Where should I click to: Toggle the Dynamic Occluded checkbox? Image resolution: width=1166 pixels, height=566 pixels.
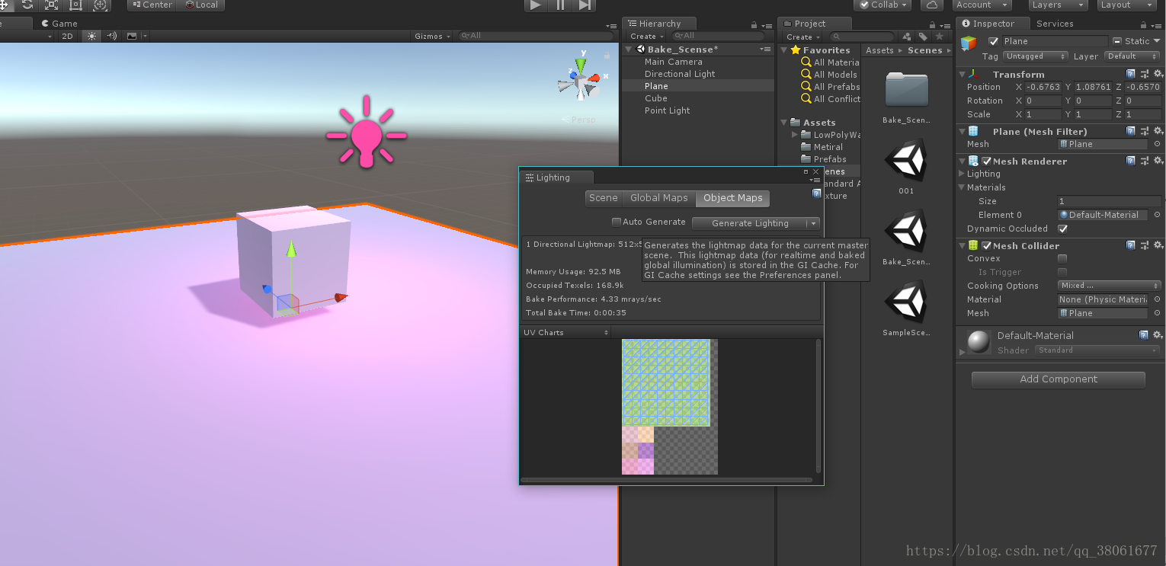pos(1062,229)
